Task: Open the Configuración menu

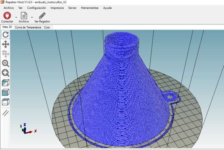Action: coord(36,8)
